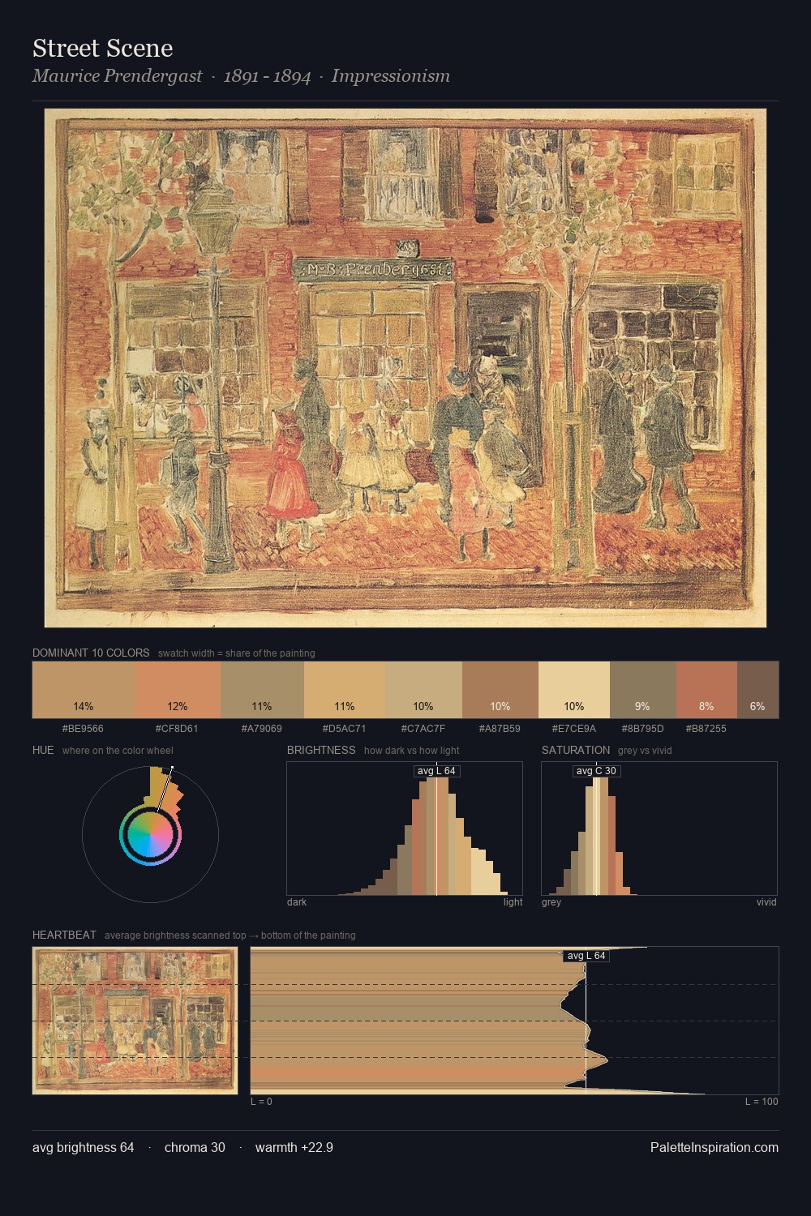The width and height of the screenshot is (811, 1216).
Task: Click the 'grey' axis label
Action: click(551, 902)
